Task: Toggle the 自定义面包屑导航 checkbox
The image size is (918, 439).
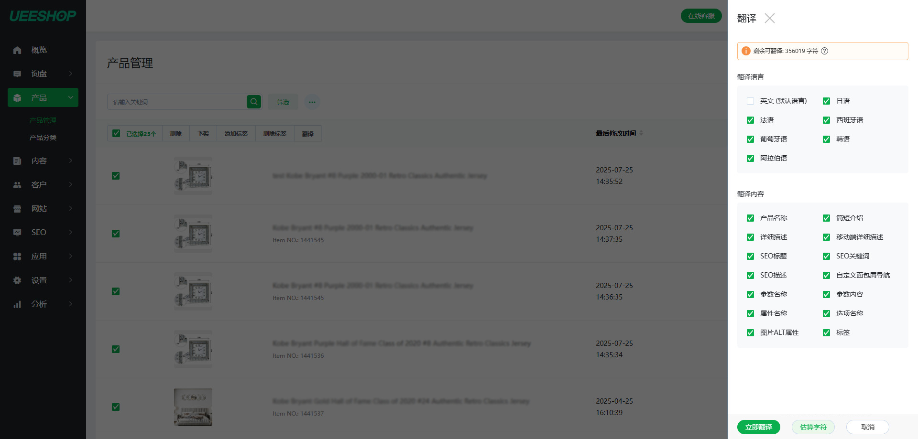Action: click(x=826, y=275)
